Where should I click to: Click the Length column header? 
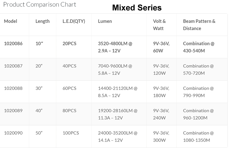click(x=43, y=21)
